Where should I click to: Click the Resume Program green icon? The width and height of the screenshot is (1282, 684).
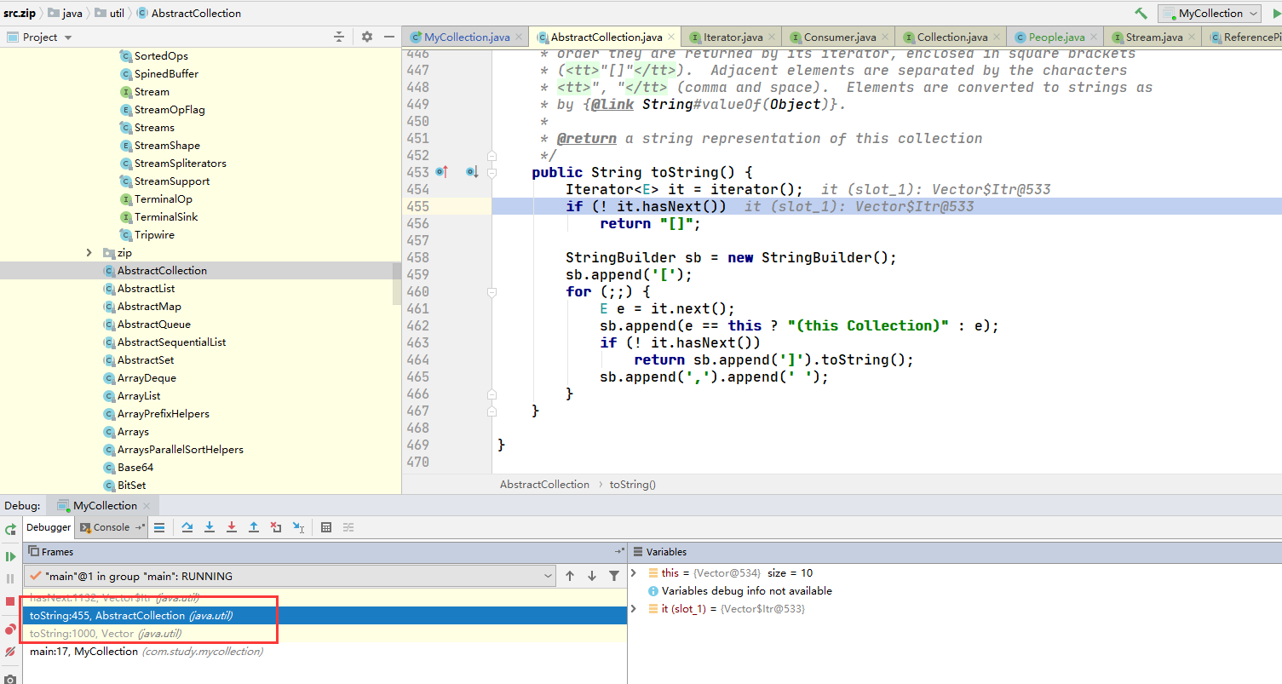(x=10, y=556)
